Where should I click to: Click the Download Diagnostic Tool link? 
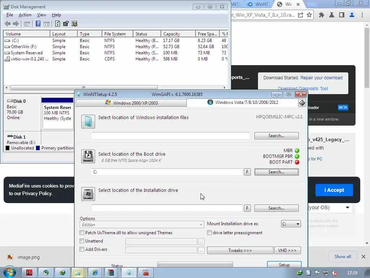click(303, 89)
